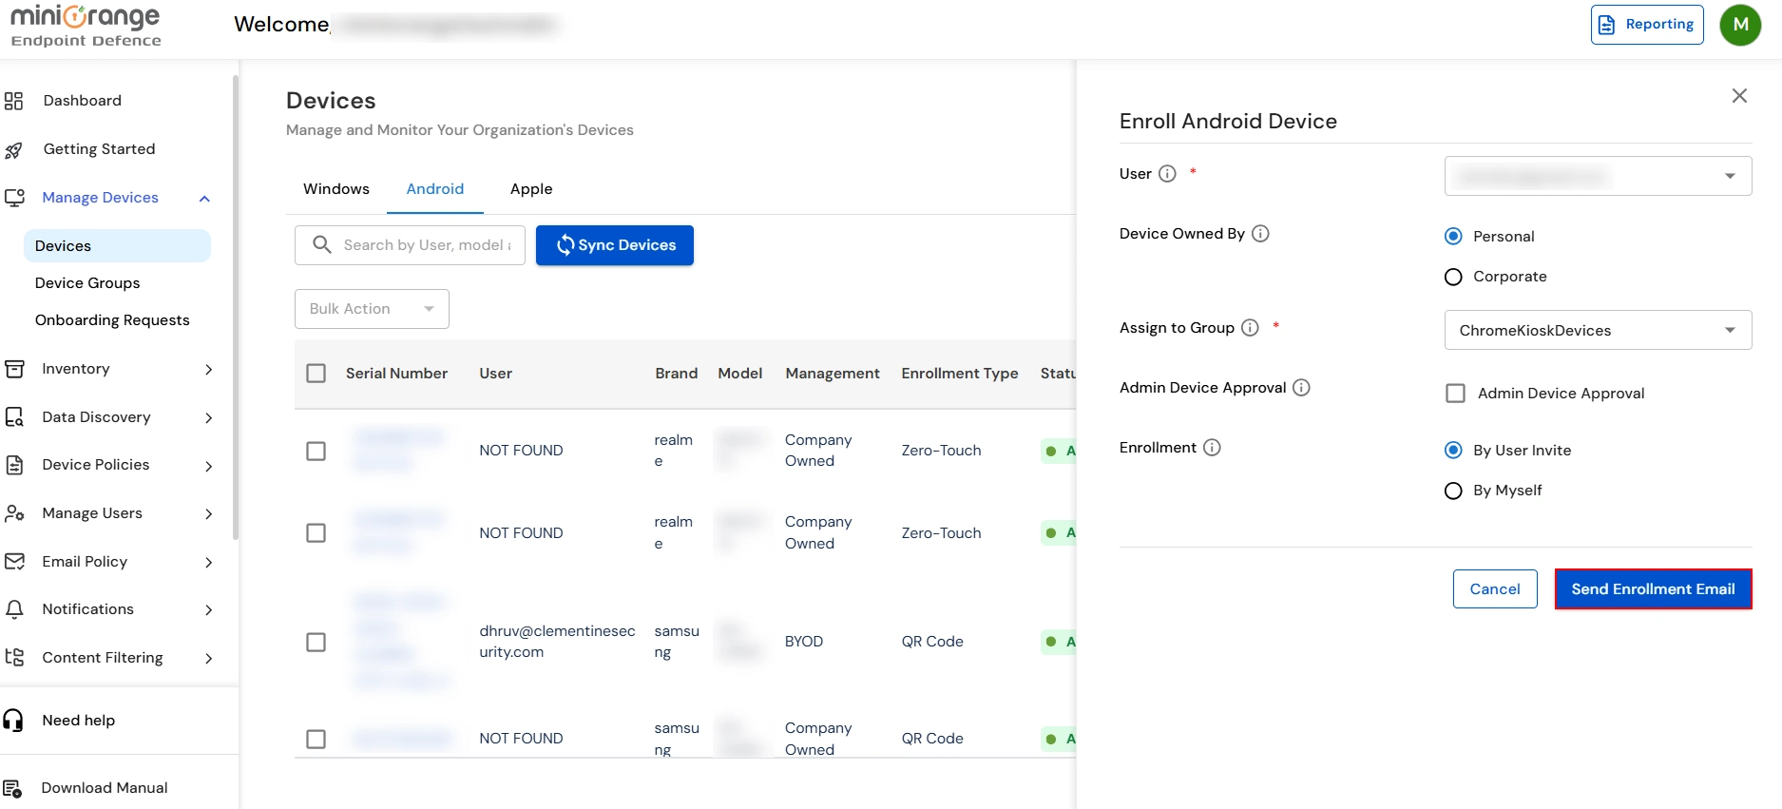
Task: Enable the Admin Device Approval checkbox
Action: coord(1455,394)
